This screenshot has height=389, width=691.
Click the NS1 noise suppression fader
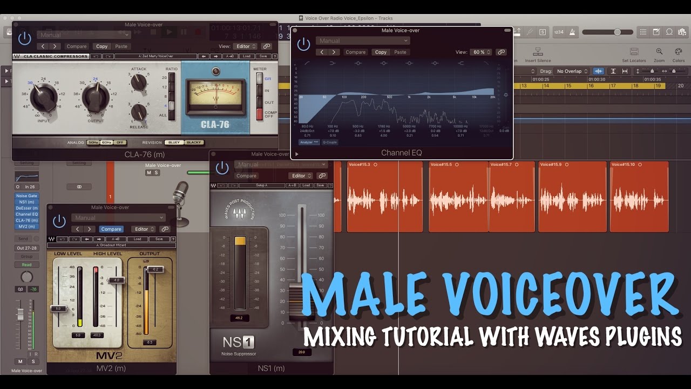(x=302, y=303)
